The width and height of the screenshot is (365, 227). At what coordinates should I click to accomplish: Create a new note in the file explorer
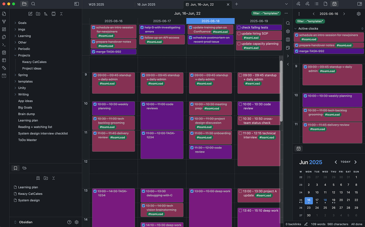click(x=30, y=14)
